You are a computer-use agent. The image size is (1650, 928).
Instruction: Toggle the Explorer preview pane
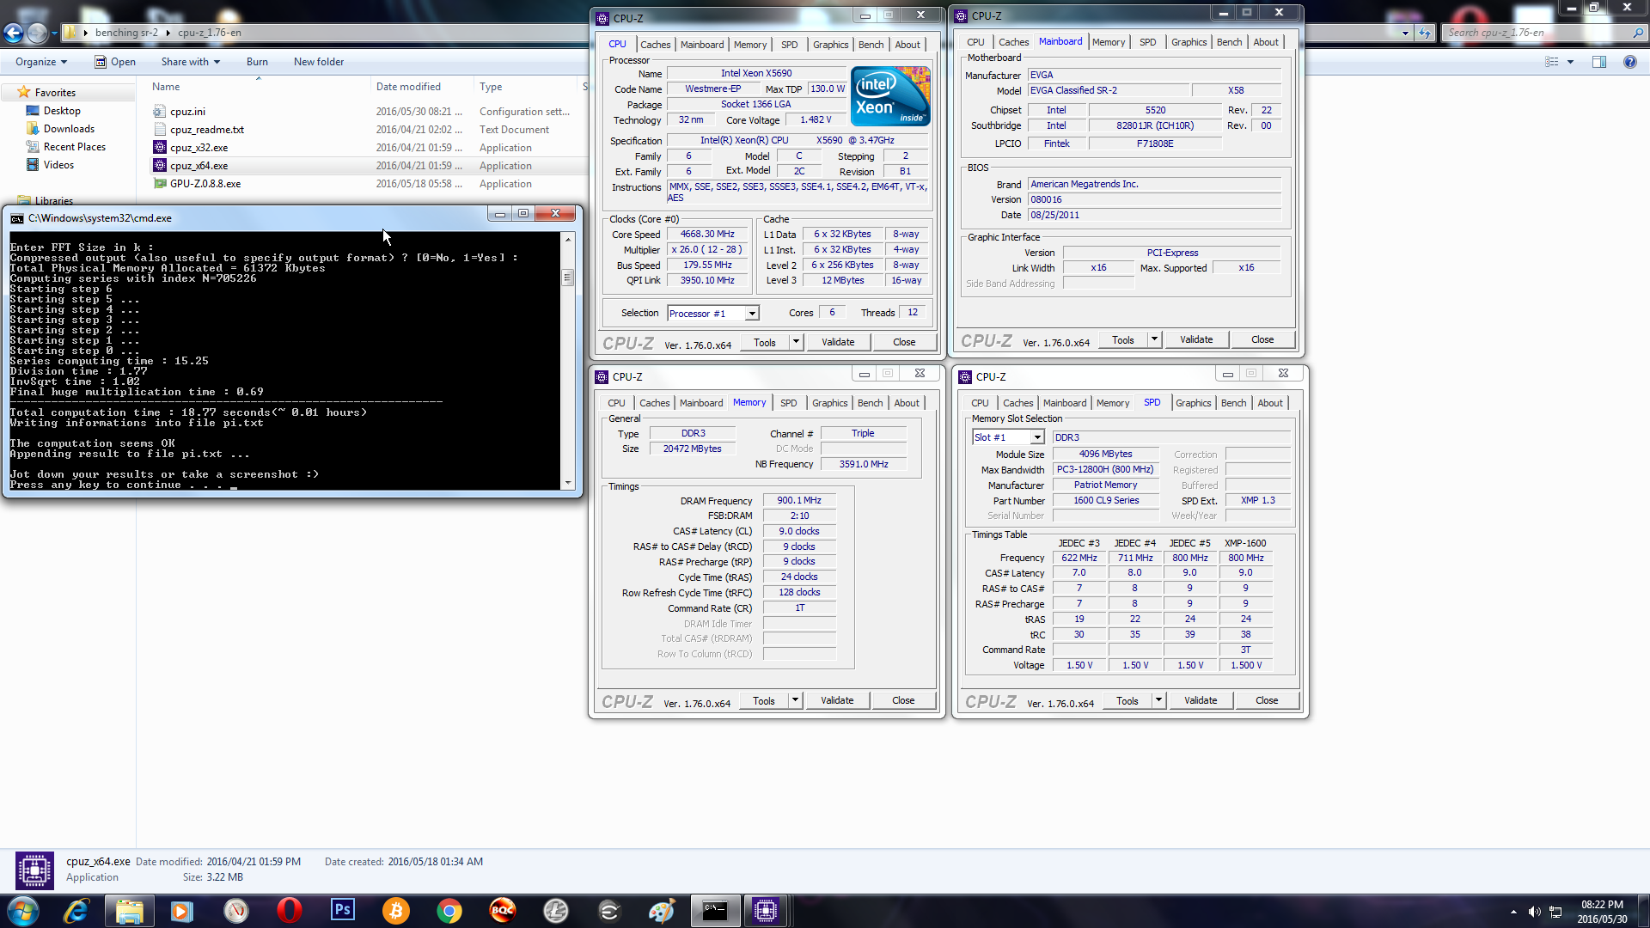[x=1599, y=62]
